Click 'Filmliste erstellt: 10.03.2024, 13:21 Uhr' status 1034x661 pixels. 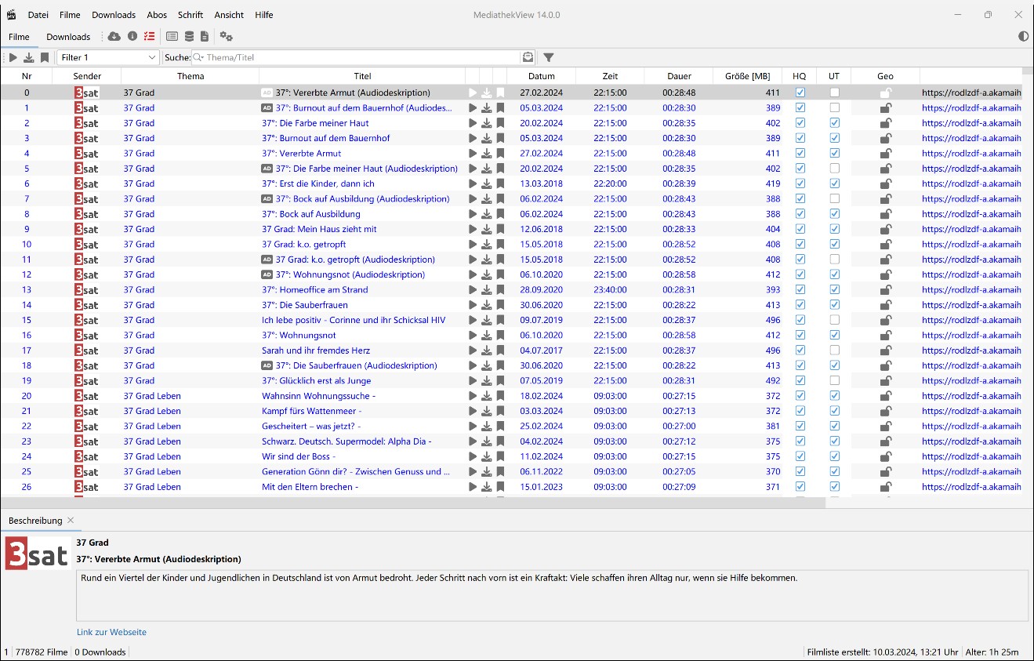[x=883, y=652]
